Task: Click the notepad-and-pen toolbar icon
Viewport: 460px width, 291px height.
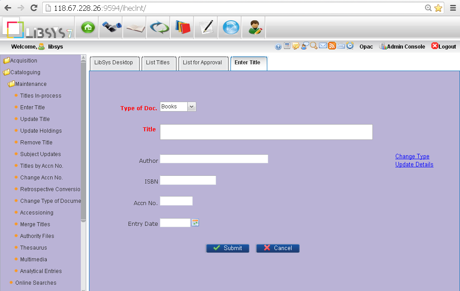Action: [x=206, y=27]
